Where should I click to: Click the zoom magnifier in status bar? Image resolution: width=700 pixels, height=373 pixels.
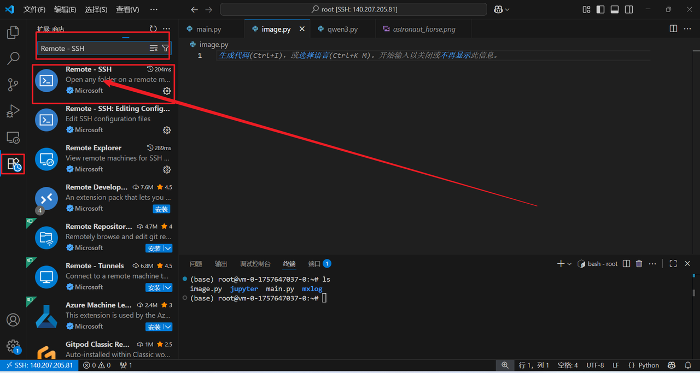point(505,365)
